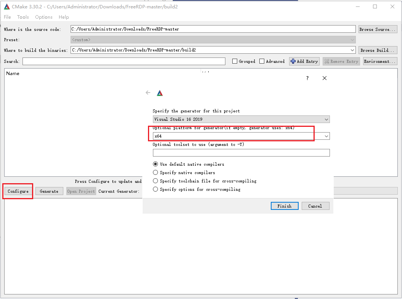This screenshot has width=402, height=299.
Task: Enable the Grouped checkbox
Action: click(235, 61)
